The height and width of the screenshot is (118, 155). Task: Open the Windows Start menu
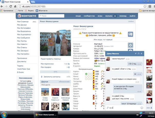(4, 115)
